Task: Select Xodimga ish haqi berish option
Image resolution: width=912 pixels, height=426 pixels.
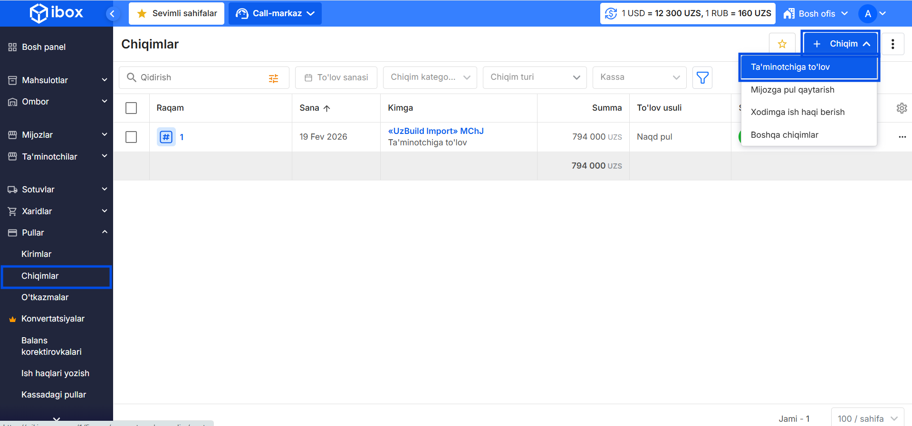Action: 797,112
